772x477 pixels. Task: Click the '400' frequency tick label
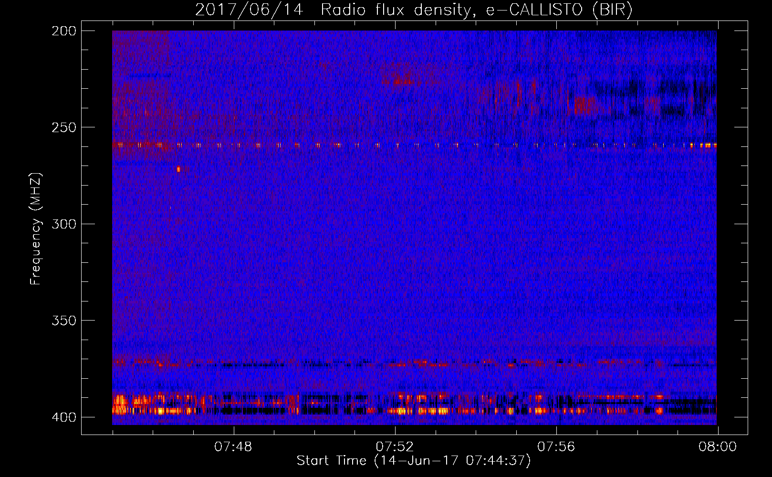(x=64, y=417)
